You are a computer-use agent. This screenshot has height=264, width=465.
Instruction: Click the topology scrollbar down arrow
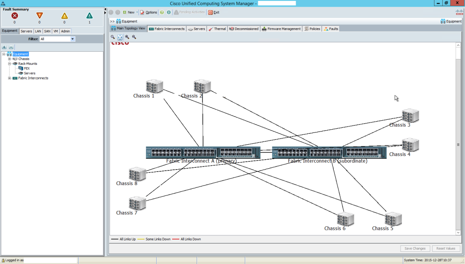point(458,233)
